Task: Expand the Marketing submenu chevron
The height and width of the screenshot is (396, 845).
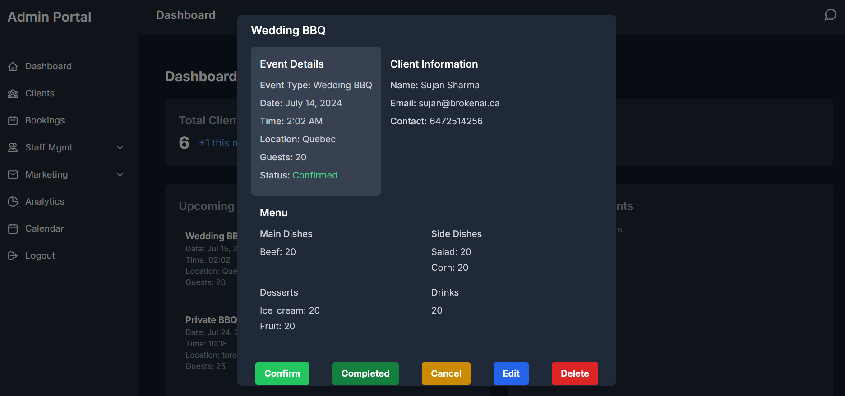Action: coord(120,175)
